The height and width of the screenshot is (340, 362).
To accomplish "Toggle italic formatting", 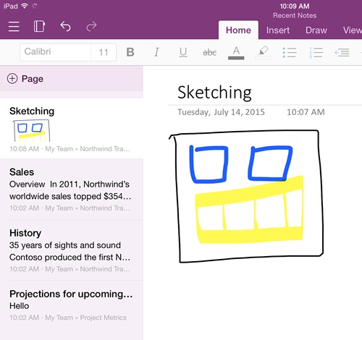I will pos(156,52).
